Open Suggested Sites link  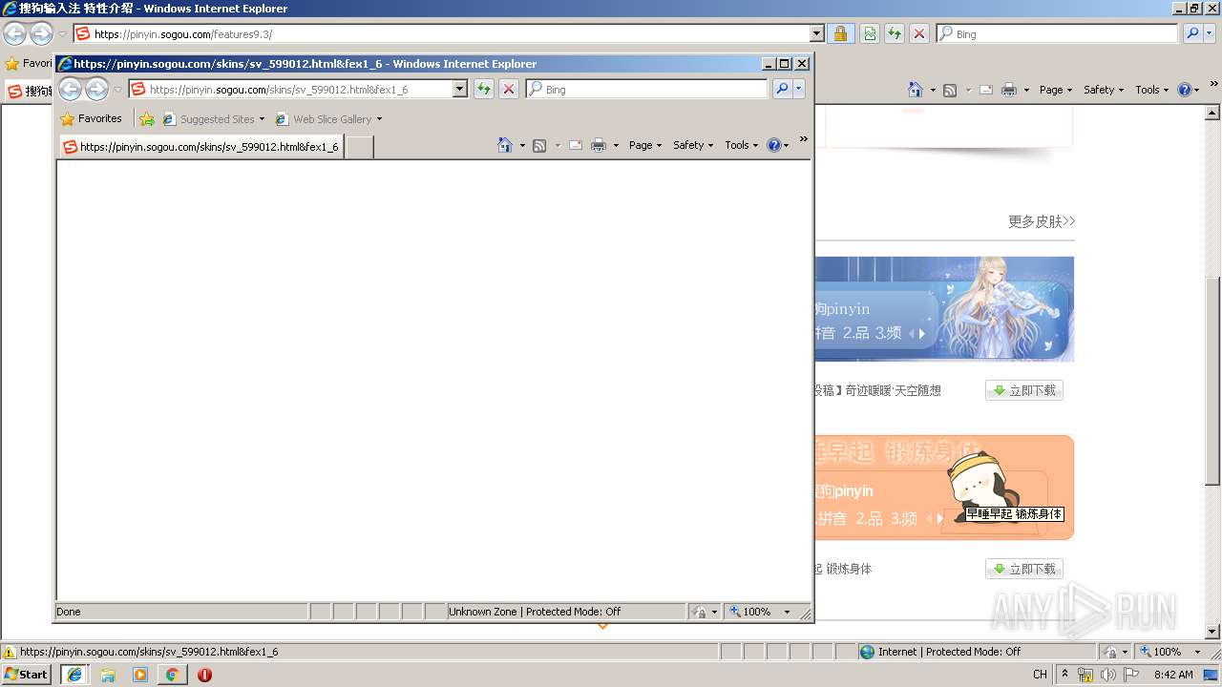214,119
